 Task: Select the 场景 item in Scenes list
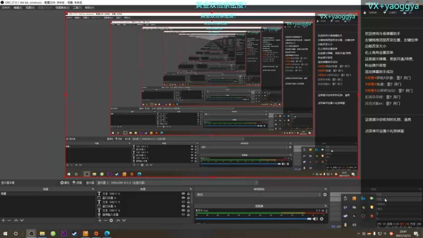pyautogui.click(x=48, y=194)
